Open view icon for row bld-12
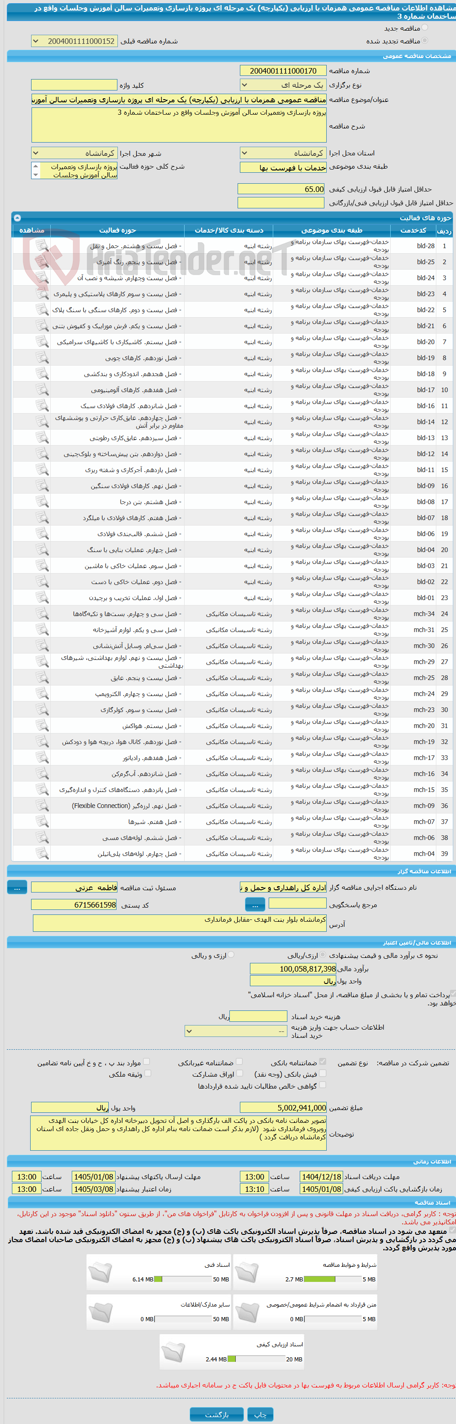 (42, 454)
